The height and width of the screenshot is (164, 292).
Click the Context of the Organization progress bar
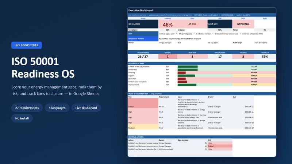click(188, 67)
